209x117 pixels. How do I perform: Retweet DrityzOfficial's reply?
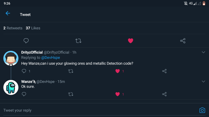[71, 71]
